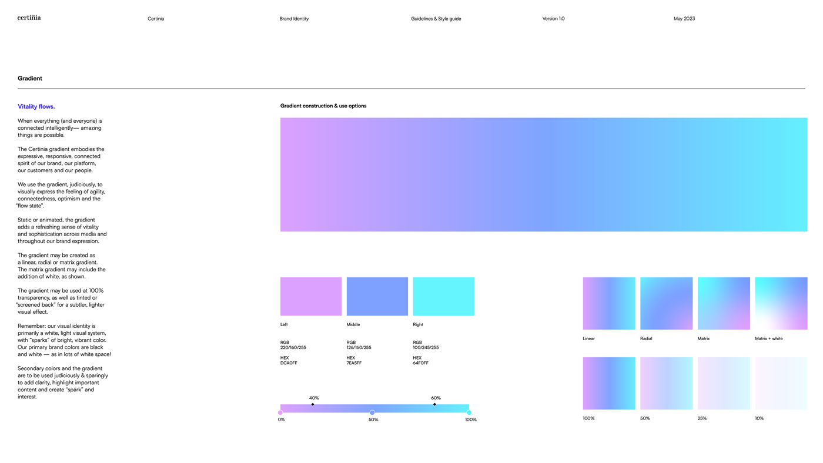
Task: Click the 50% transparency gradient tile
Action: pyautogui.click(x=667, y=383)
